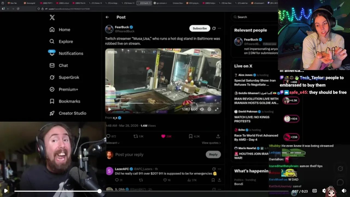The height and width of the screenshot is (197, 350).
Task: Expand the Relevant replies sort dropdown
Action: tap(112, 143)
